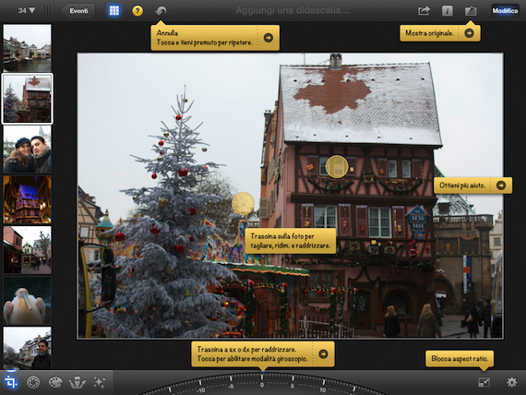Screen dimensions: 526x395
Task: Select the brushes tool
Action: pos(78,382)
